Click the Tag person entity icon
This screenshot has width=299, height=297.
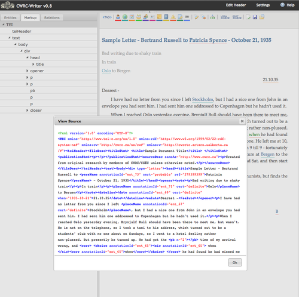click(118, 17)
